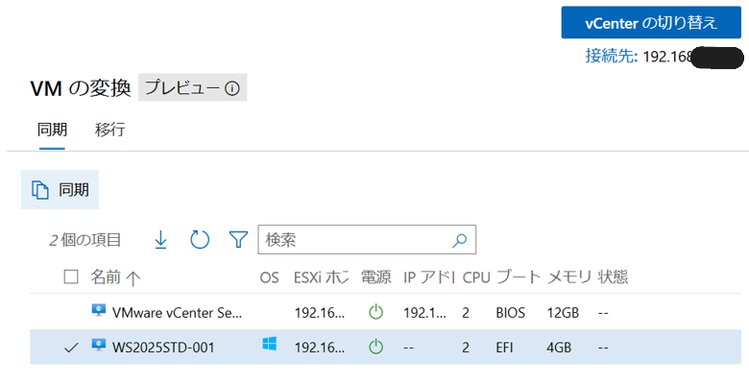The width and height of the screenshot is (749, 384).
Task: Click the Windows OS icon for WS2025STD-001
Action: (269, 346)
